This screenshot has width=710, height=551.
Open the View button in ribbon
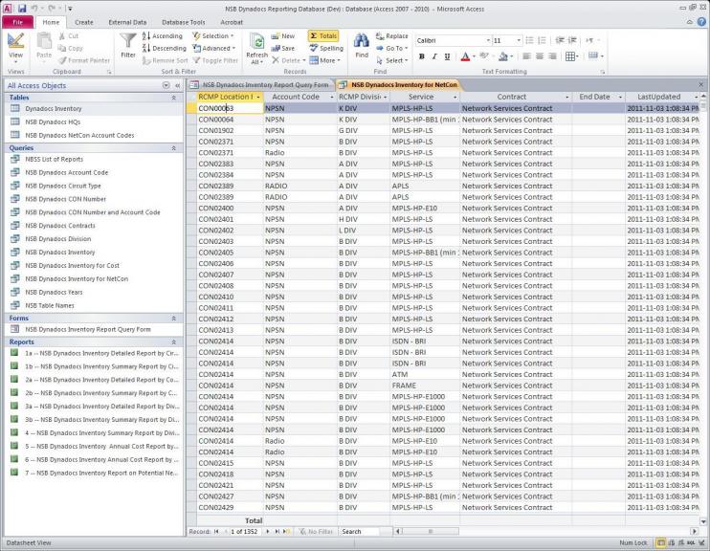(15, 47)
